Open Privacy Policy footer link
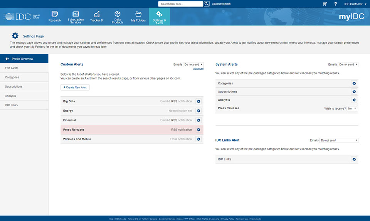This screenshot has height=221, width=370. tap(228, 219)
